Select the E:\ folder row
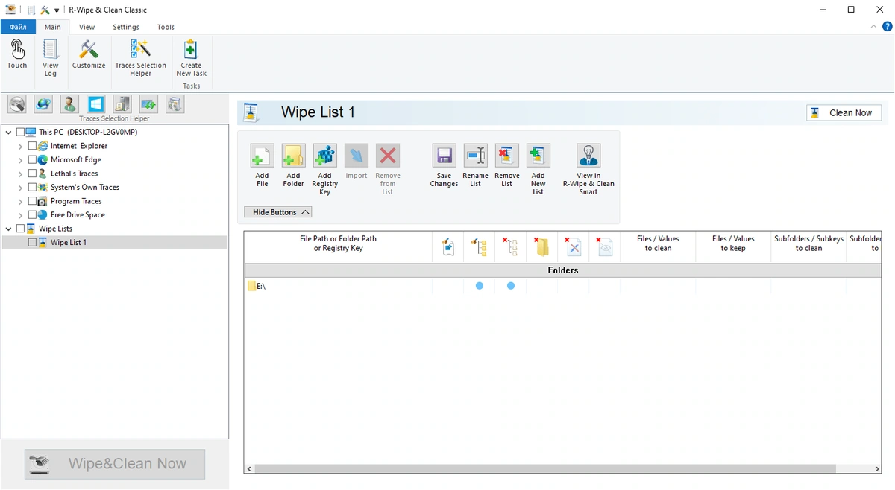895x490 pixels. point(563,286)
